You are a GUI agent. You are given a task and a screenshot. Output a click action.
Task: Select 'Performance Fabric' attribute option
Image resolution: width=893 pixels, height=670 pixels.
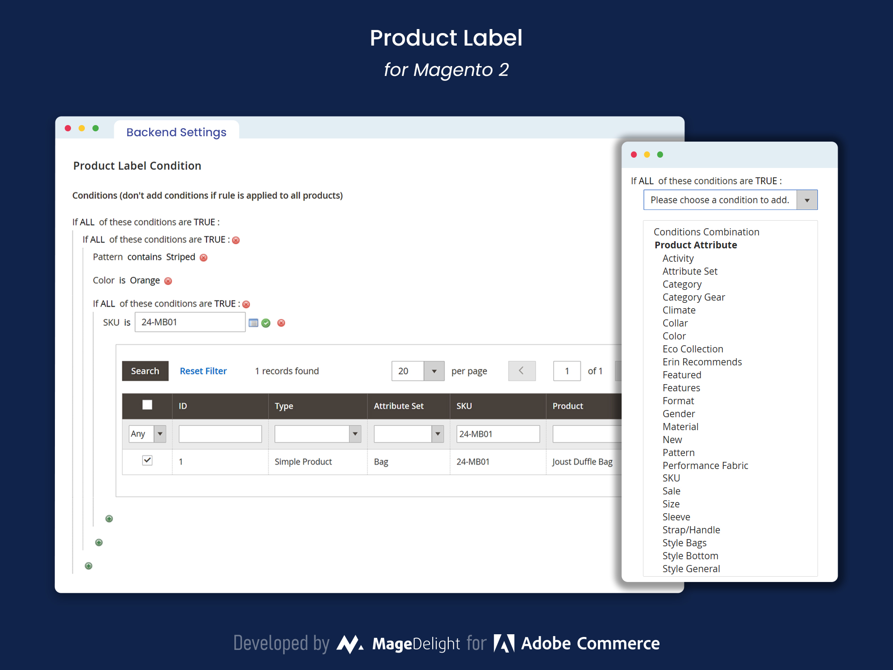click(705, 465)
